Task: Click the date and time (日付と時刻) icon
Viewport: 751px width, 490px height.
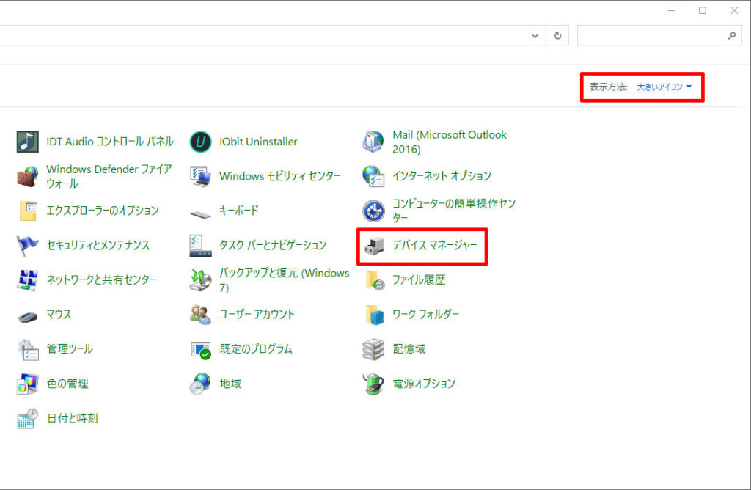Action: point(28,418)
